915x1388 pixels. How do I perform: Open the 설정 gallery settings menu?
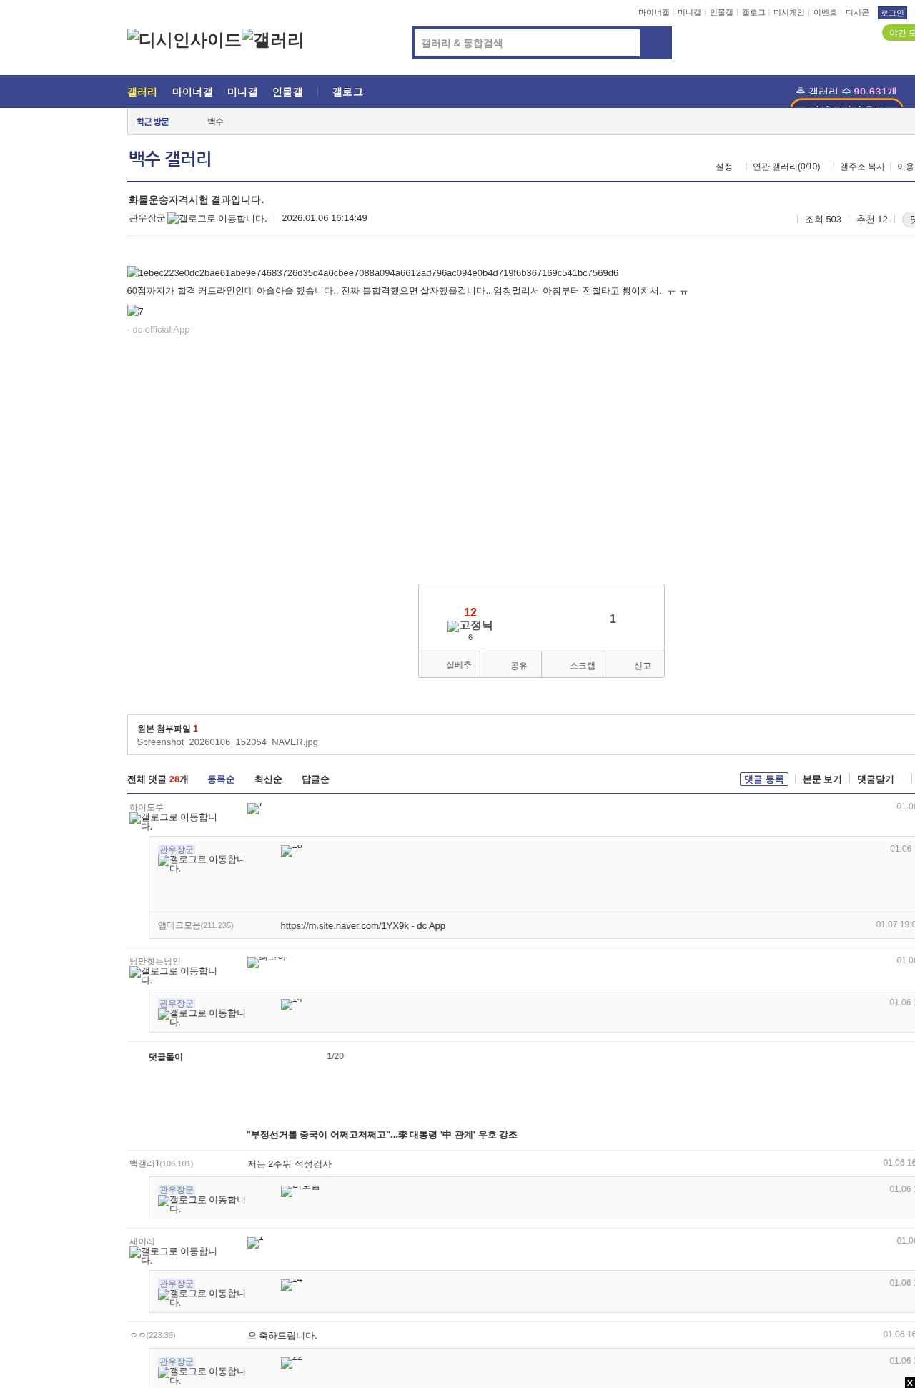pyautogui.click(x=723, y=167)
